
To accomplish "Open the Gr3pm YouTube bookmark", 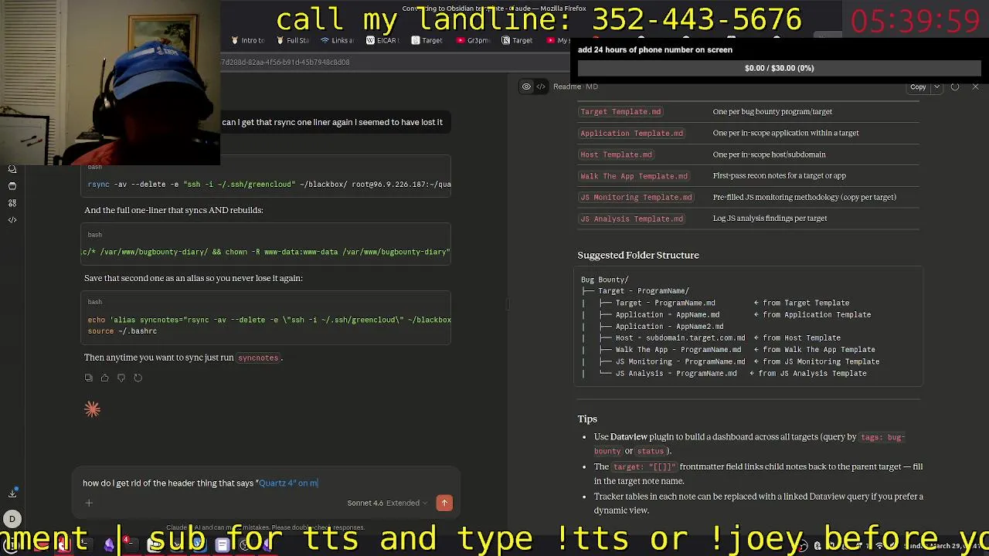I will click(x=473, y=40).
